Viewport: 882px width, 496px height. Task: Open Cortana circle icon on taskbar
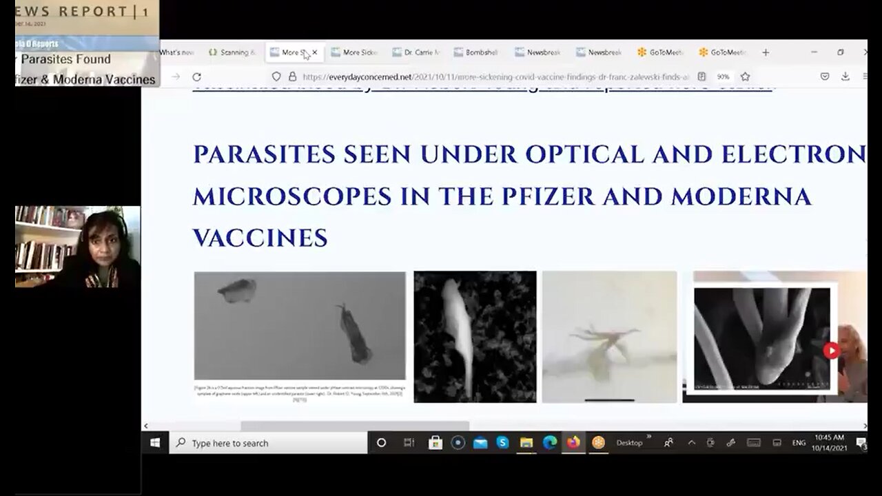[x=381, y=443]
